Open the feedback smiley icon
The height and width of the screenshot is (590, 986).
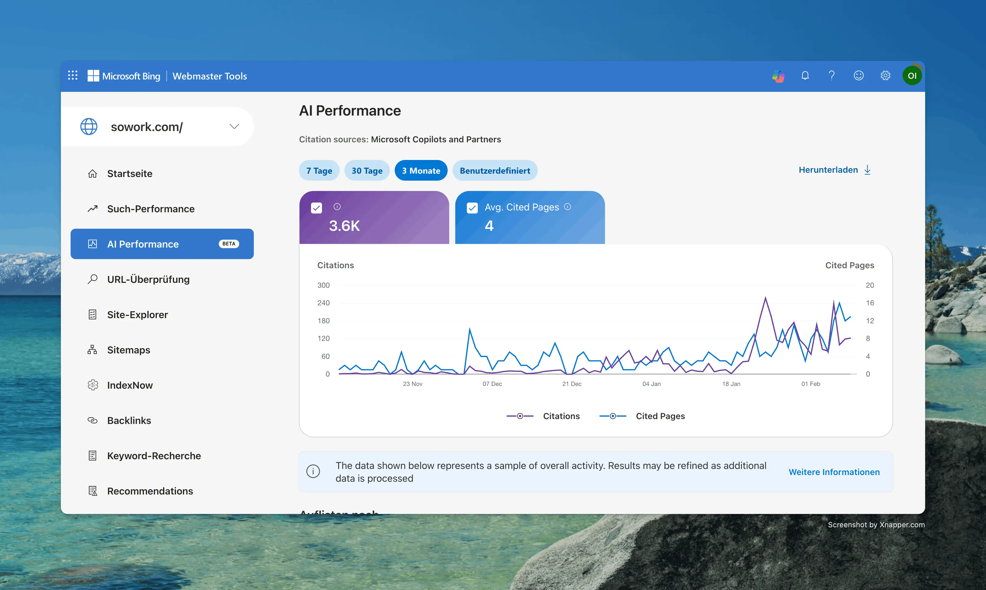tap(858, 75)
